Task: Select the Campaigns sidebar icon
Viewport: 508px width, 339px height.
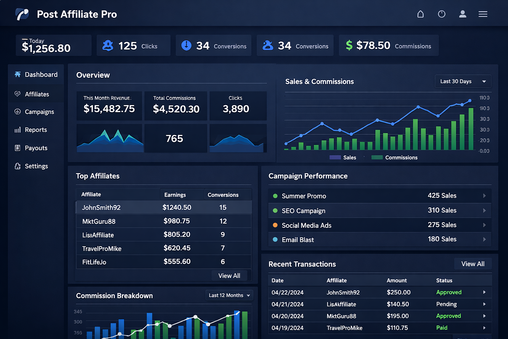Action: click(18, 112)
